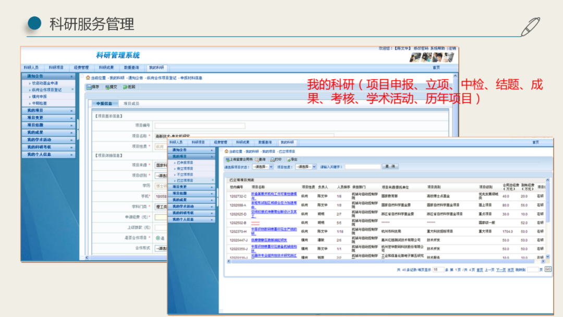The height and width of the screenshot is (317, 563).
Task: Click 首页 link in front window header
Action: click(535, 142)
